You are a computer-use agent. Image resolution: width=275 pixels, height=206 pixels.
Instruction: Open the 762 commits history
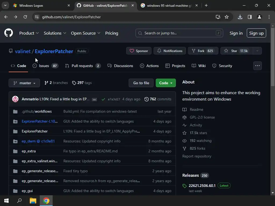[x=158, y=99]
